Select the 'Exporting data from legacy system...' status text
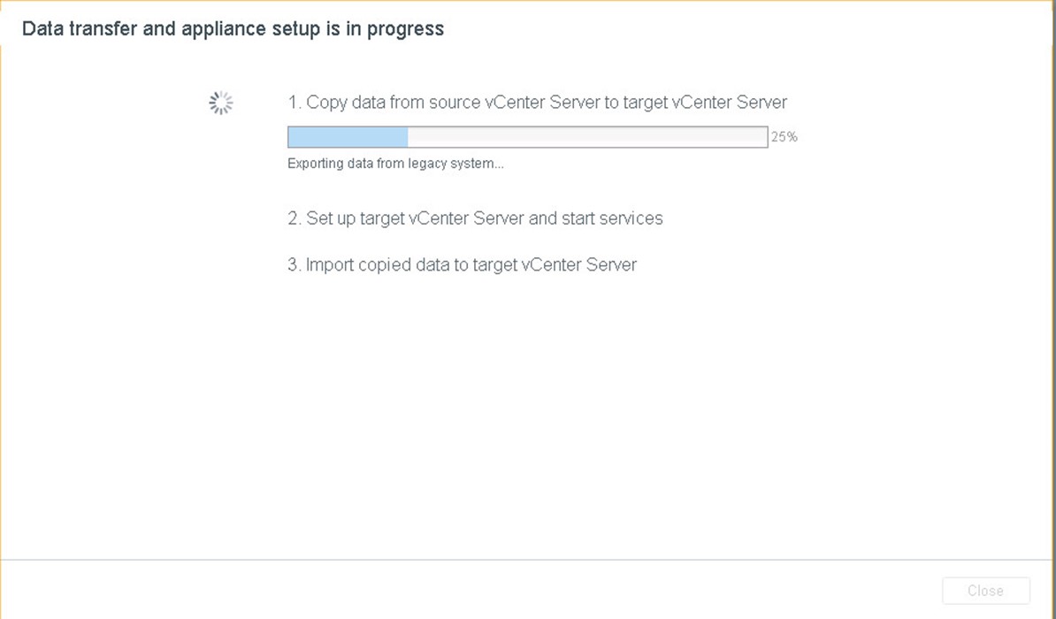The image size is (1056, 619). (x=395, y=164)
